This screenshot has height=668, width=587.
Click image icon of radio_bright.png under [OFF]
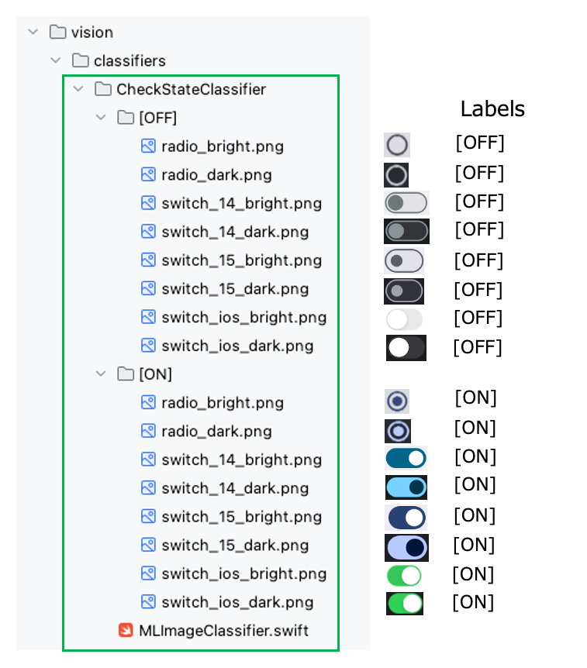(148, 146)
